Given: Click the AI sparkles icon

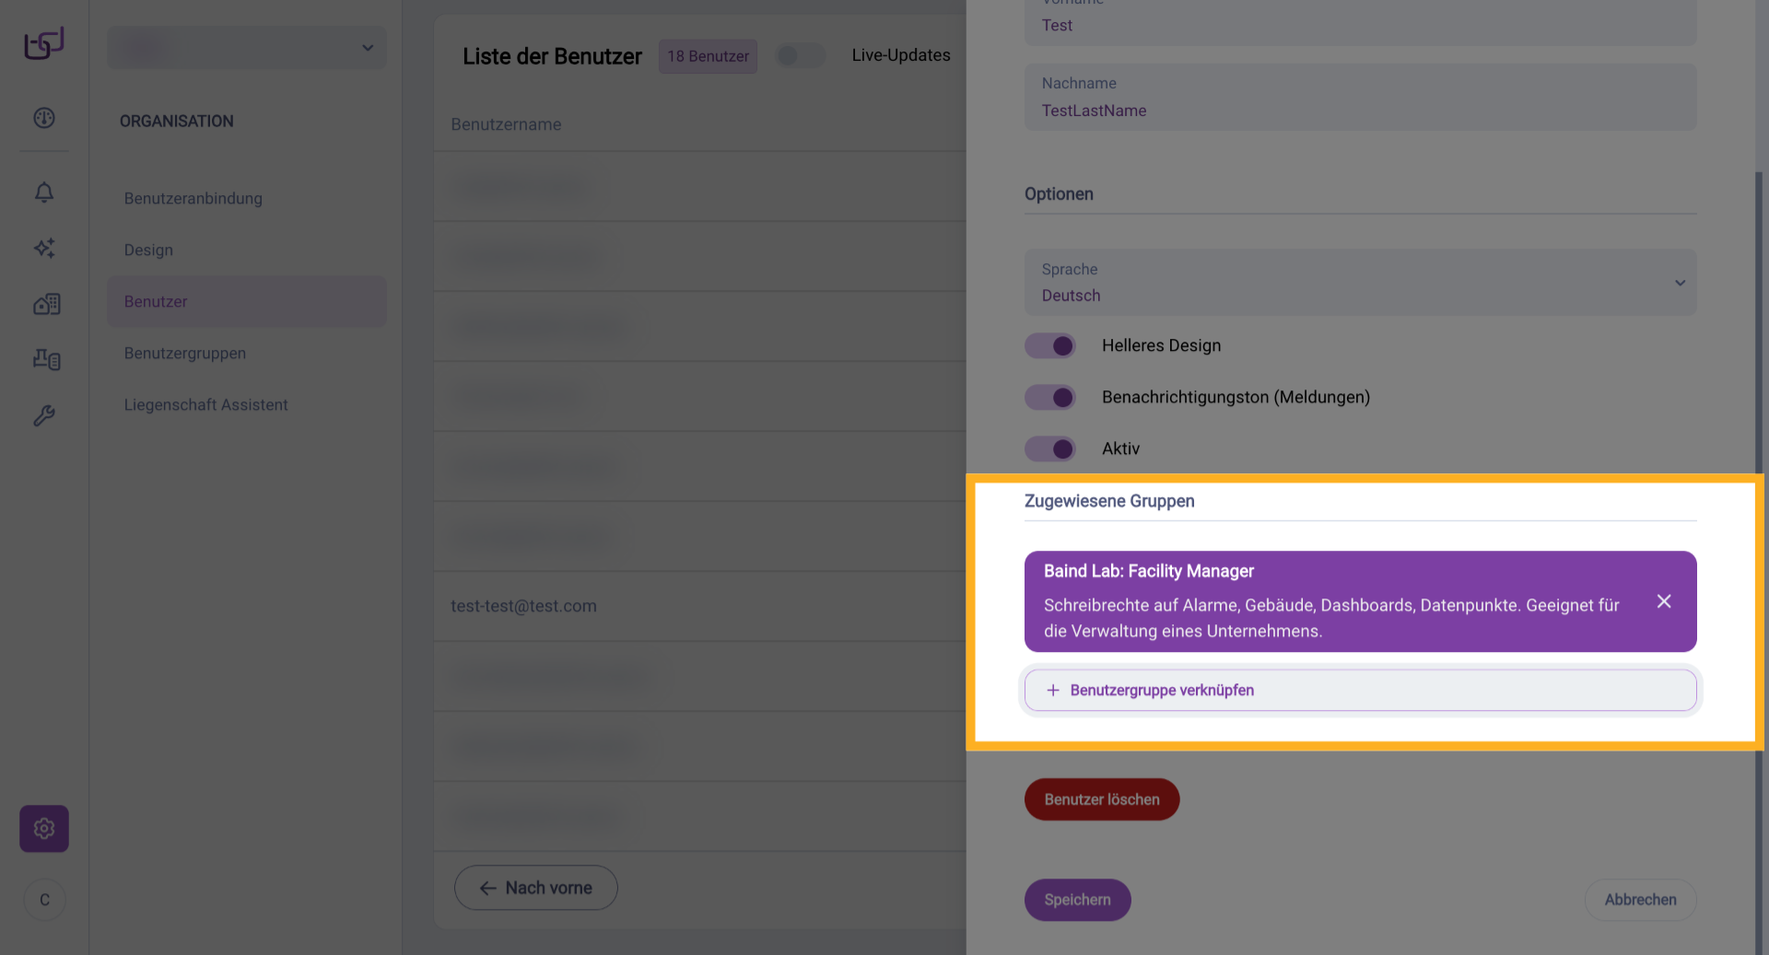Looking at the screenshot, I should pyautogui.click(x=44, y=248).
